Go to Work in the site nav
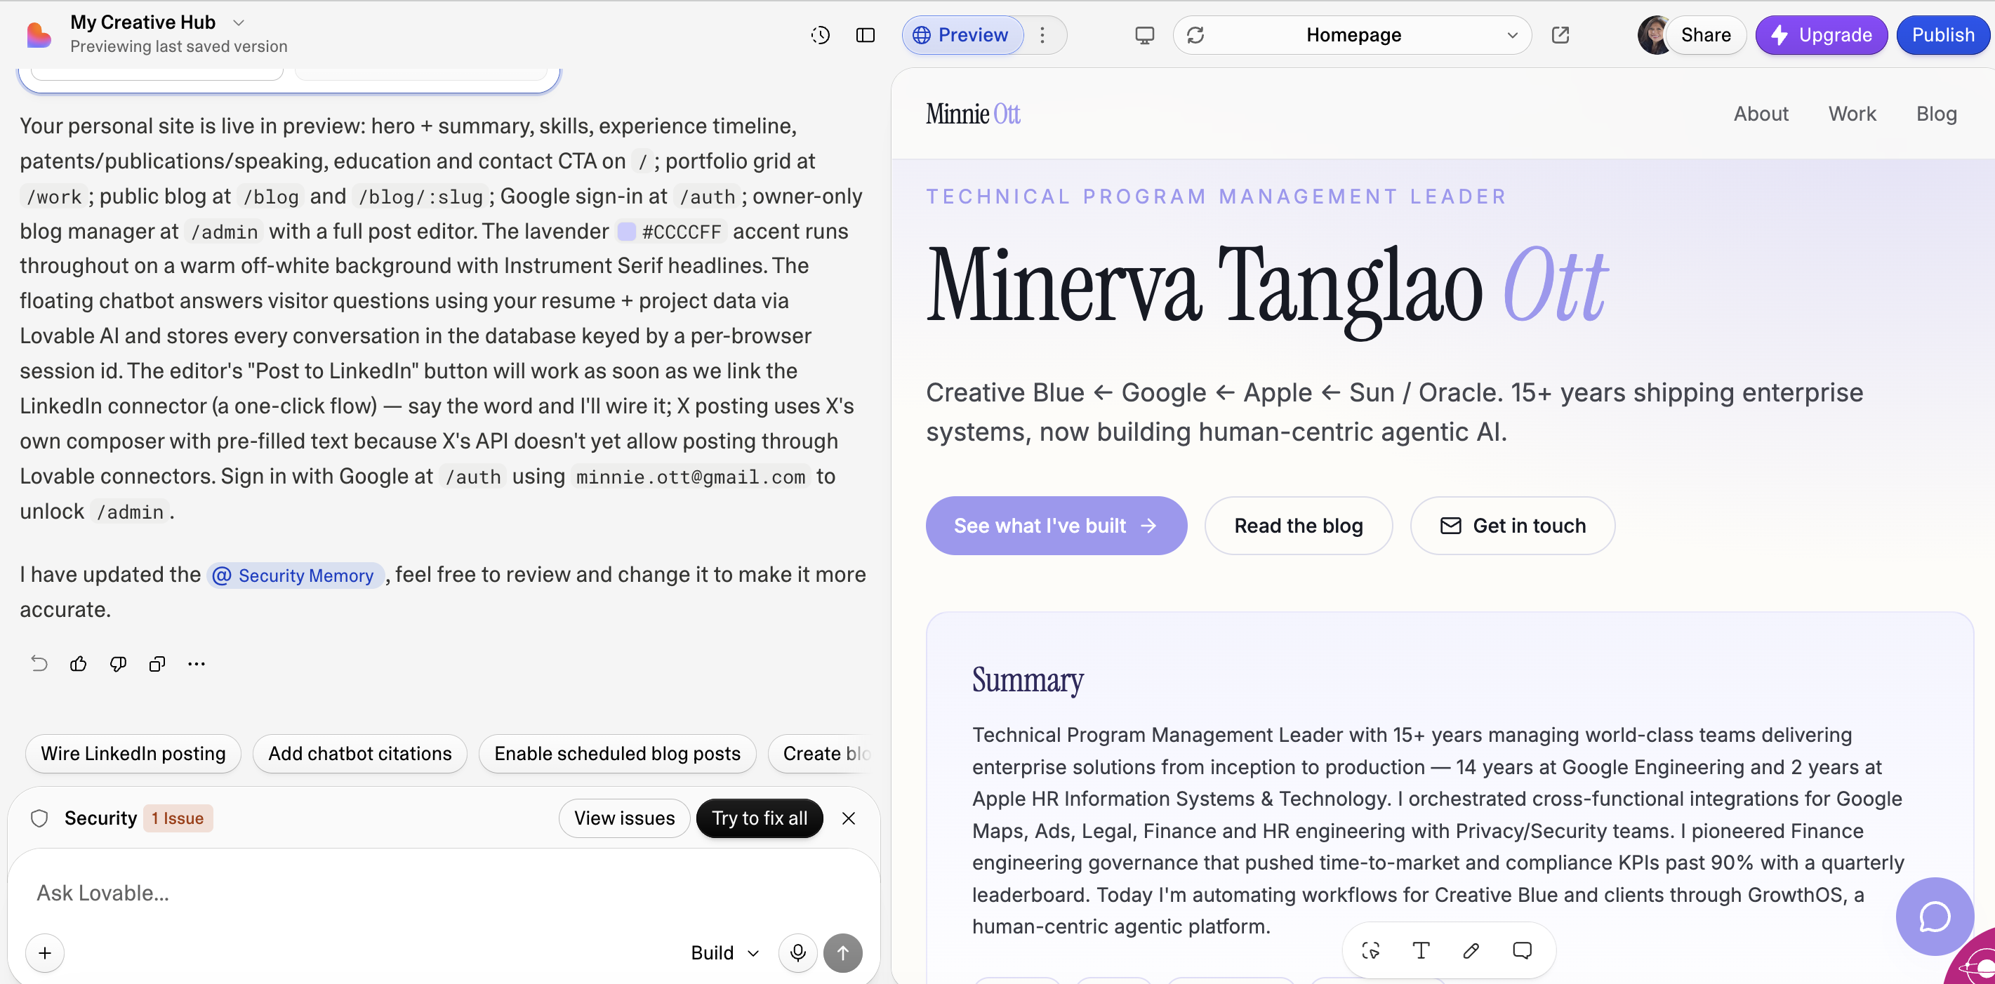 (x=1852, y=114)
